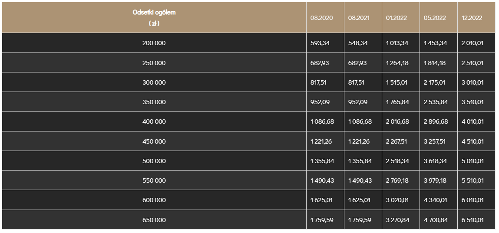Select the 350 000 row label
499x233 pixels.
[x=154, y=102]
